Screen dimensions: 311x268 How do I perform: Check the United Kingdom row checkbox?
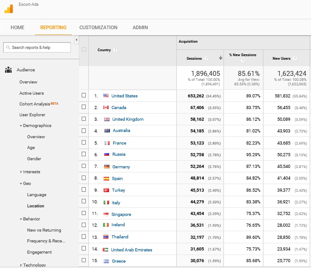(x=84, y=119)
